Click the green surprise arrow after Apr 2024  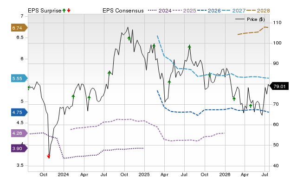click(x=89, y=98)
